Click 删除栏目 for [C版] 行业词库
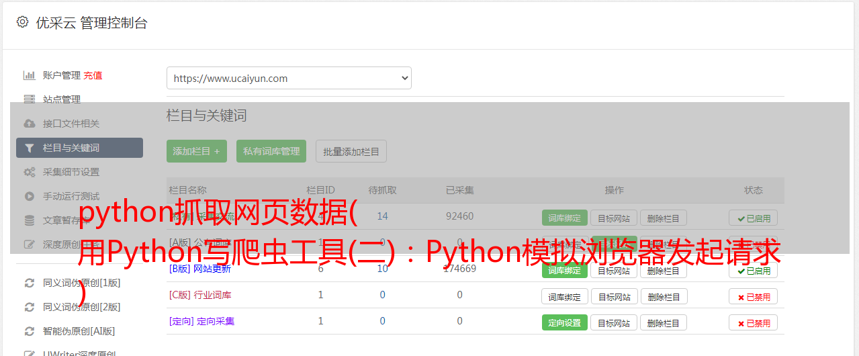This screenshot has height=356, width=859. coord(664,296)
